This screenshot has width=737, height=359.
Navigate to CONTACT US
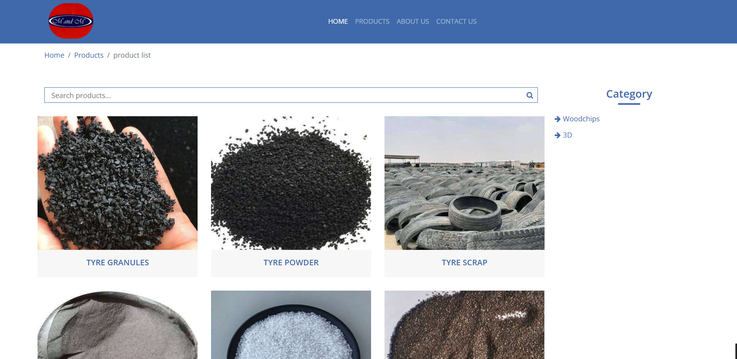(x=456, y=21)
